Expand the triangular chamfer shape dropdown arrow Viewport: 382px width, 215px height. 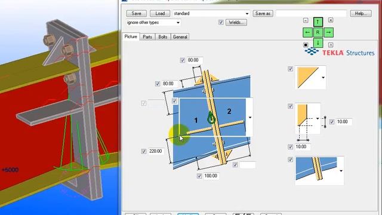[324, 78]
